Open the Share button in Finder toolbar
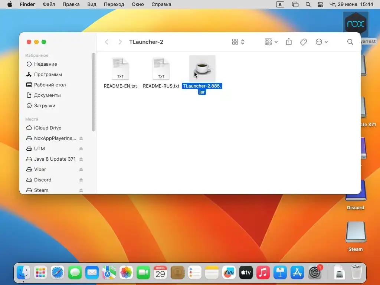Image resolution: width=380 pixels, height=285 pixels. coord(289,42)
